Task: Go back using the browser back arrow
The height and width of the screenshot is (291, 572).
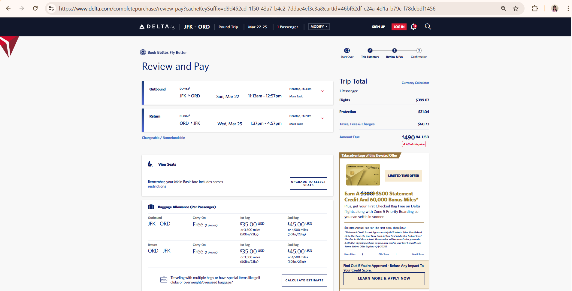Action: 8,8
